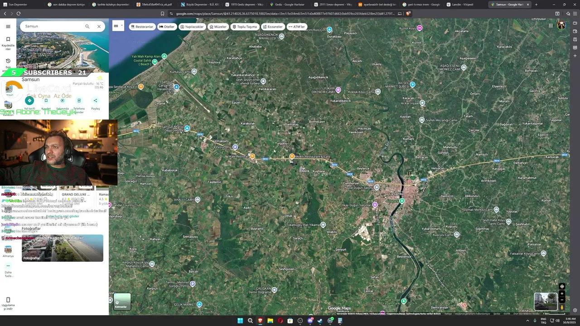Screen dimensions: 580x326
Task: Click the ÇELİK MARKET map marker
Action: click(x=199, y=304)
